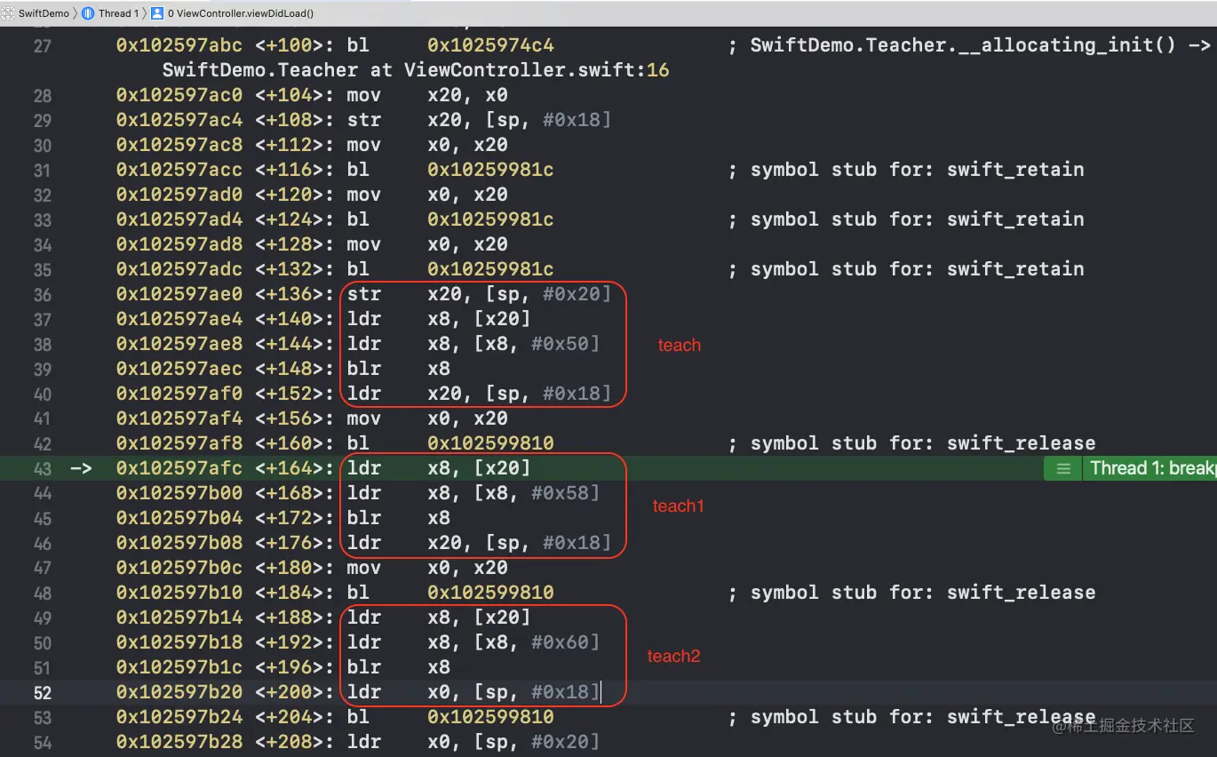The width and height of the screenshot is (1217, 757).
Task: Click the SwiftDemo app icon in breadcrumb
Action: tap(9, 13)
